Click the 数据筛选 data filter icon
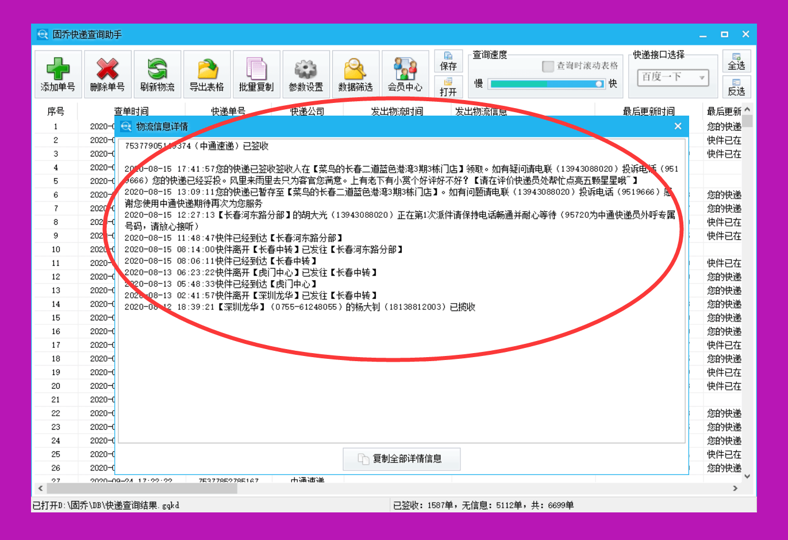This screenshot has height=540, width=788. pyautogui.click(x=356, y=74)
